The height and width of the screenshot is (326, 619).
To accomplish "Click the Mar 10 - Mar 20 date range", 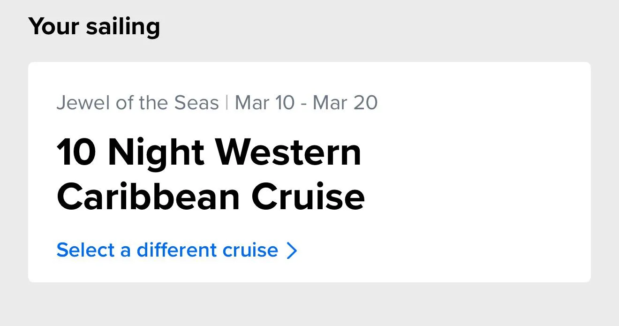I will (x=306, y=103).
